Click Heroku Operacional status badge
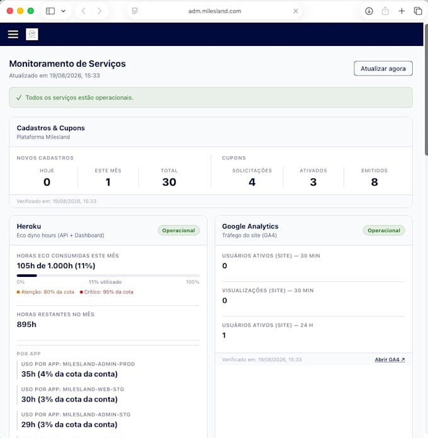 tap(179, 230)
